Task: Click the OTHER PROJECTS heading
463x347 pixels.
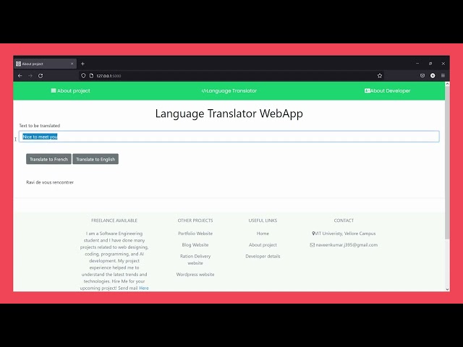Action: coord(195,220)
